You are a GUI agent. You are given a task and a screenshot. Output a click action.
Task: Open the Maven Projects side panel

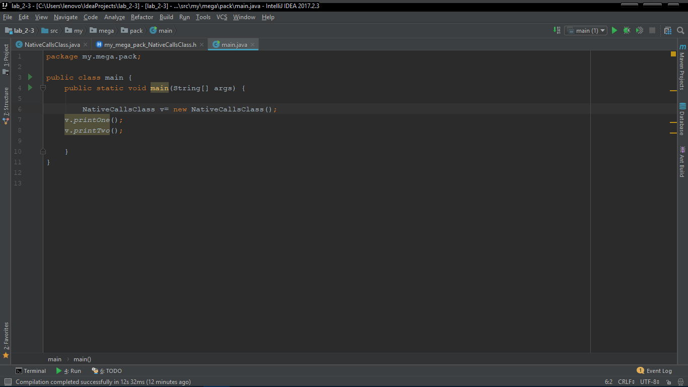(x=682, y=67)
